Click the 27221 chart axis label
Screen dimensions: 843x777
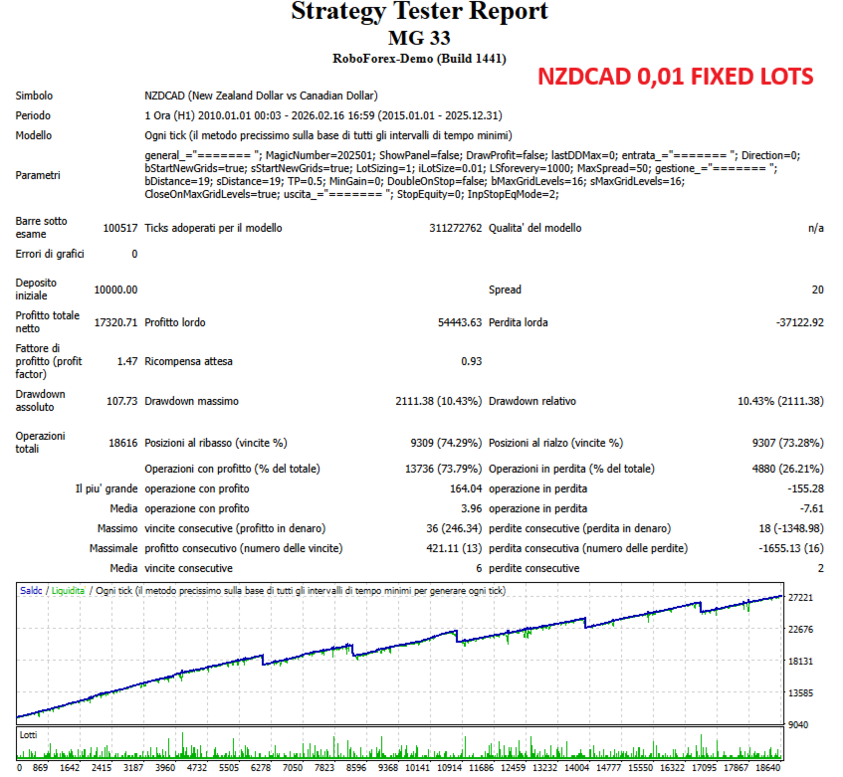800,598
